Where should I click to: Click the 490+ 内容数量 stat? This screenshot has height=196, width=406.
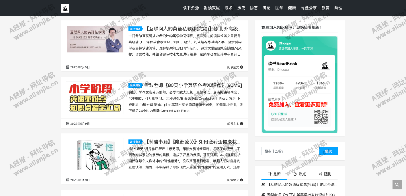click(300, 85)
